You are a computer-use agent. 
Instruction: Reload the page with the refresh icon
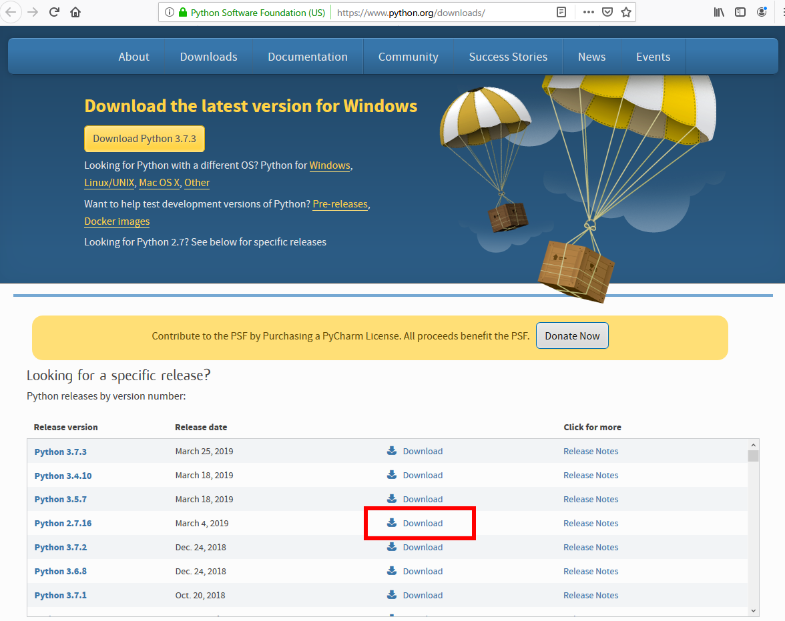point(54,12)
